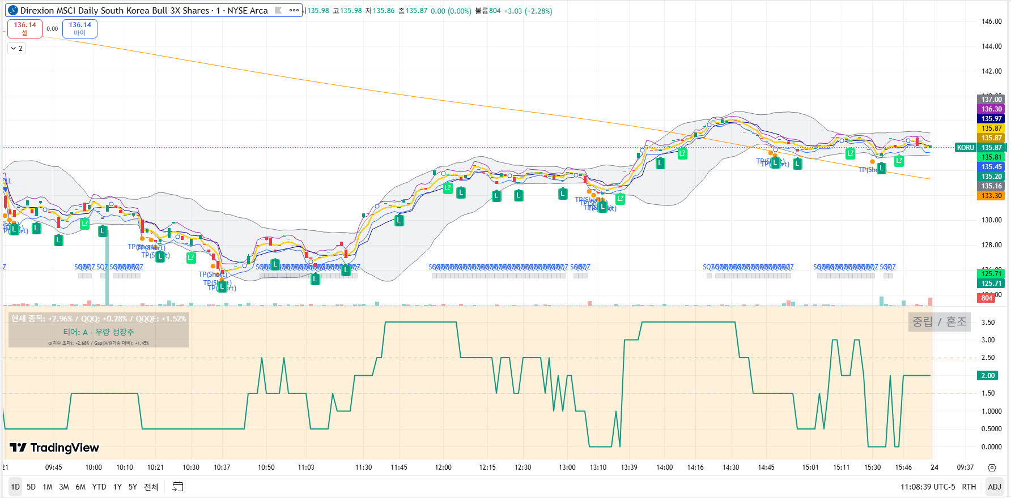Expand the collapsed indicators legend showing 2
The width and height of the screenshot is (1011, 498).
coord(16,49)
